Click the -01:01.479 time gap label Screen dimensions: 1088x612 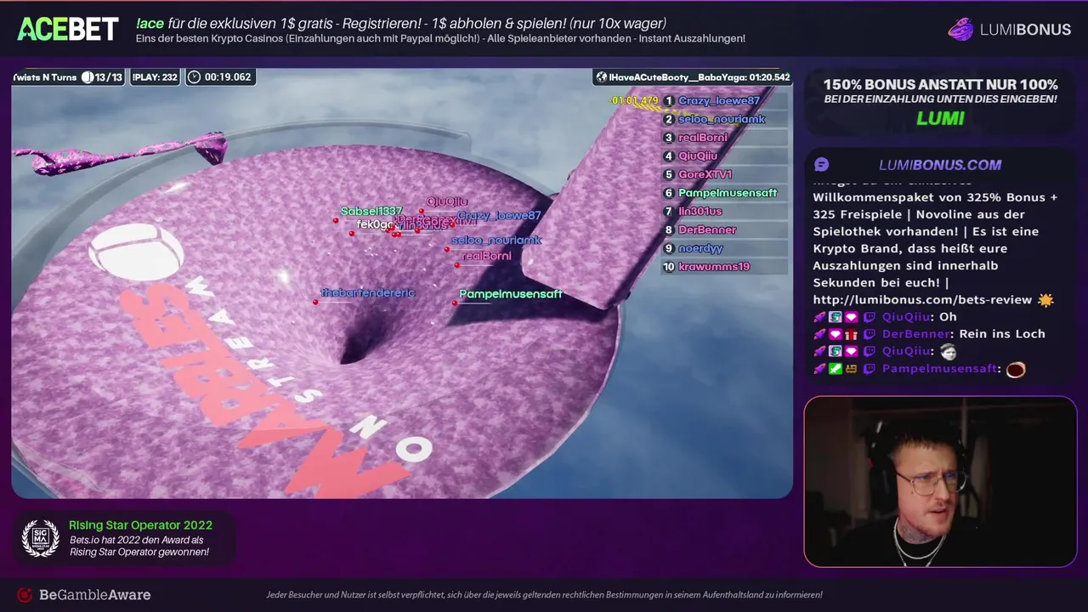coord(634,100)
